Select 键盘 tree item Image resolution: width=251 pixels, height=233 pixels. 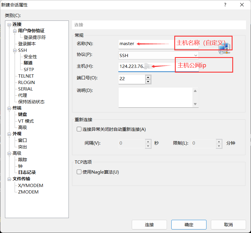pos(23,114)
